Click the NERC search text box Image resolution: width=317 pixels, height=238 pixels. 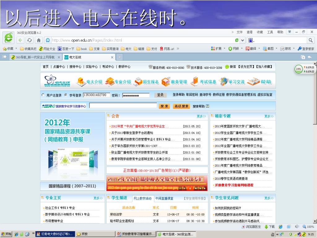pos(123,105)
